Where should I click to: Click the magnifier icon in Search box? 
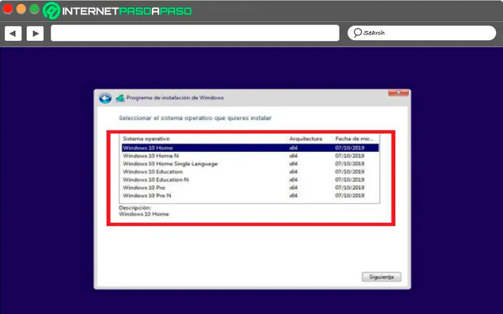pyautogui.click(x=357, y=33)
